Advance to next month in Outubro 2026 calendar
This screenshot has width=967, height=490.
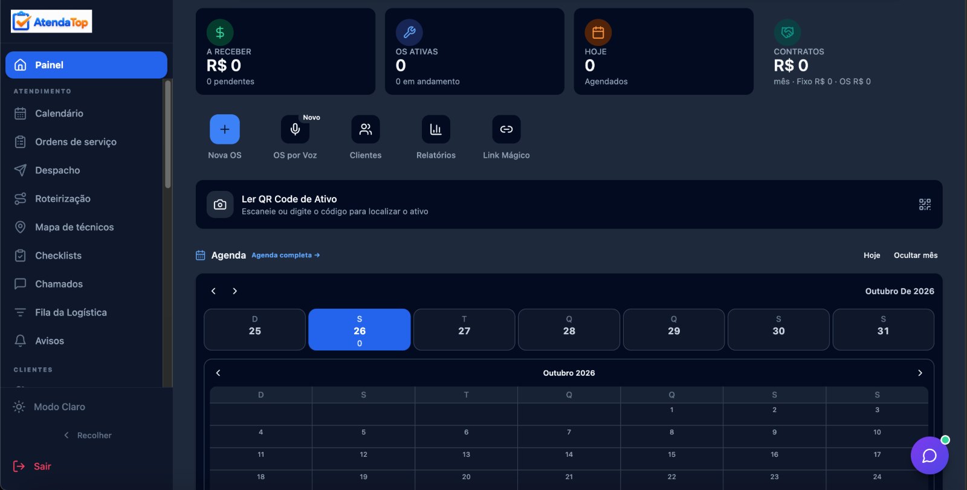pos(920,373)
